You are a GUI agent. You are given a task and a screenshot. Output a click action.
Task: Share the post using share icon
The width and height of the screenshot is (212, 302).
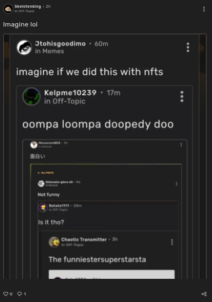tap(204, 294)
